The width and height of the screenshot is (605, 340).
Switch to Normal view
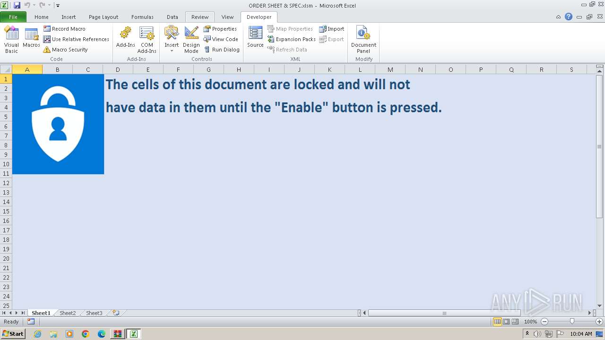497,322
